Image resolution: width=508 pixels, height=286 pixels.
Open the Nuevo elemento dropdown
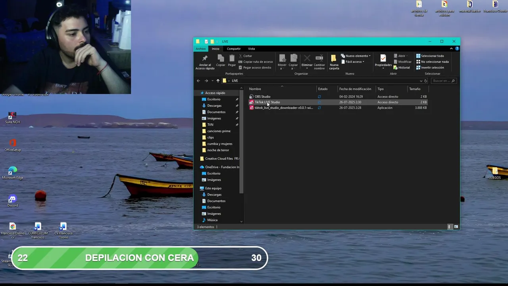coord(356,56)
